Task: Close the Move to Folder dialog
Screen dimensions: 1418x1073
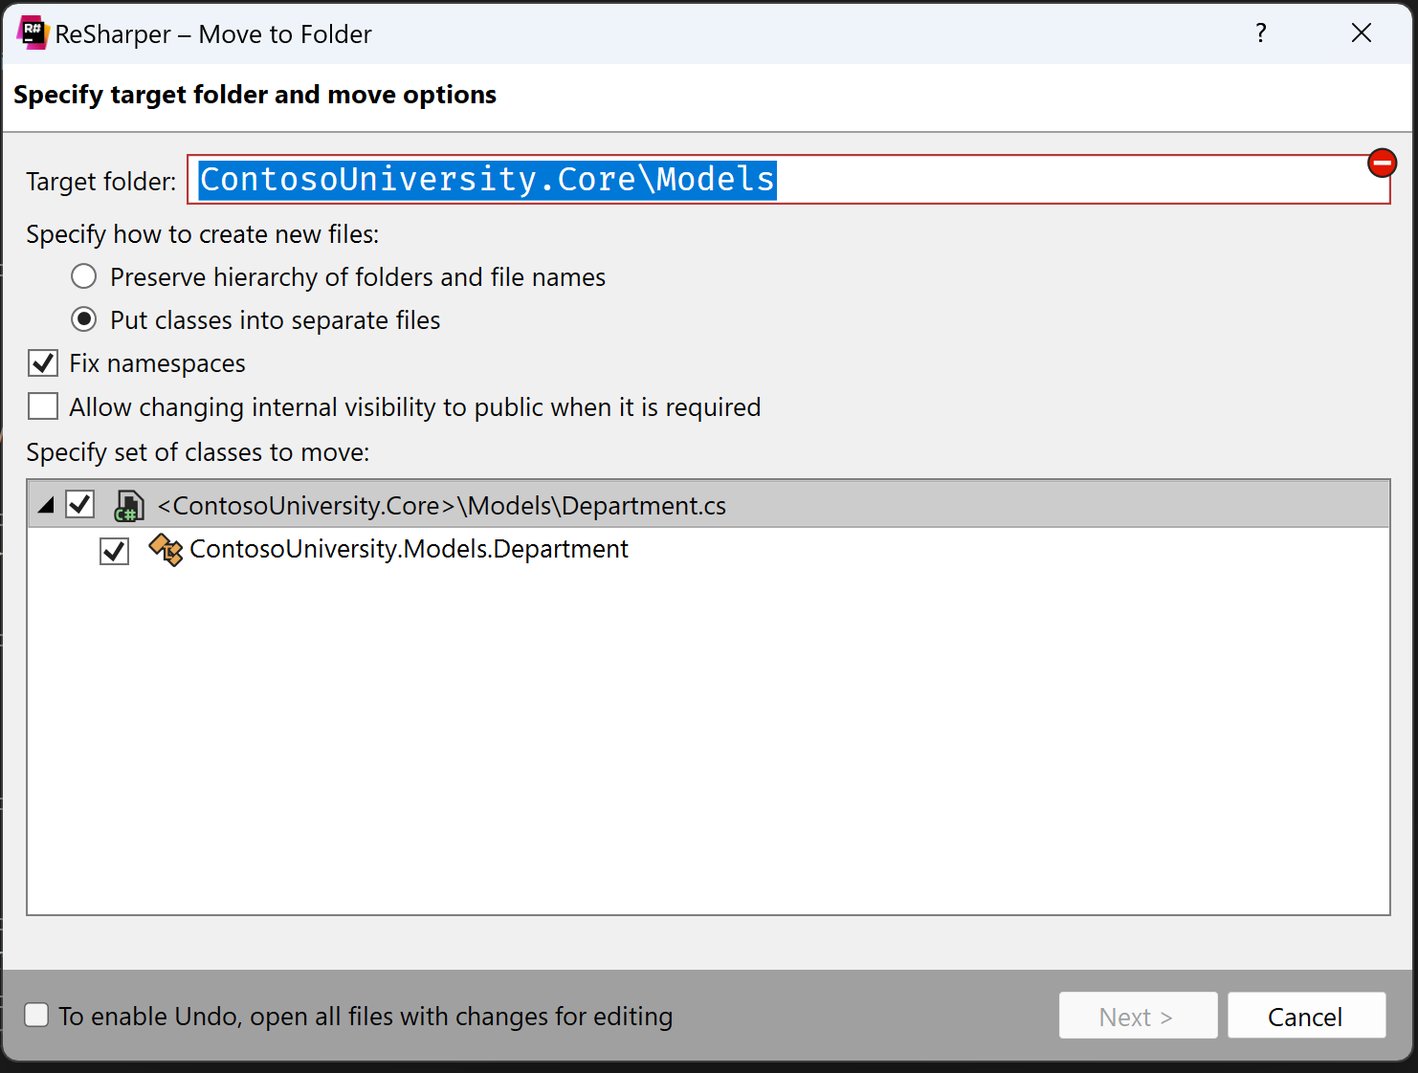Action: (x=1362, y=33)
